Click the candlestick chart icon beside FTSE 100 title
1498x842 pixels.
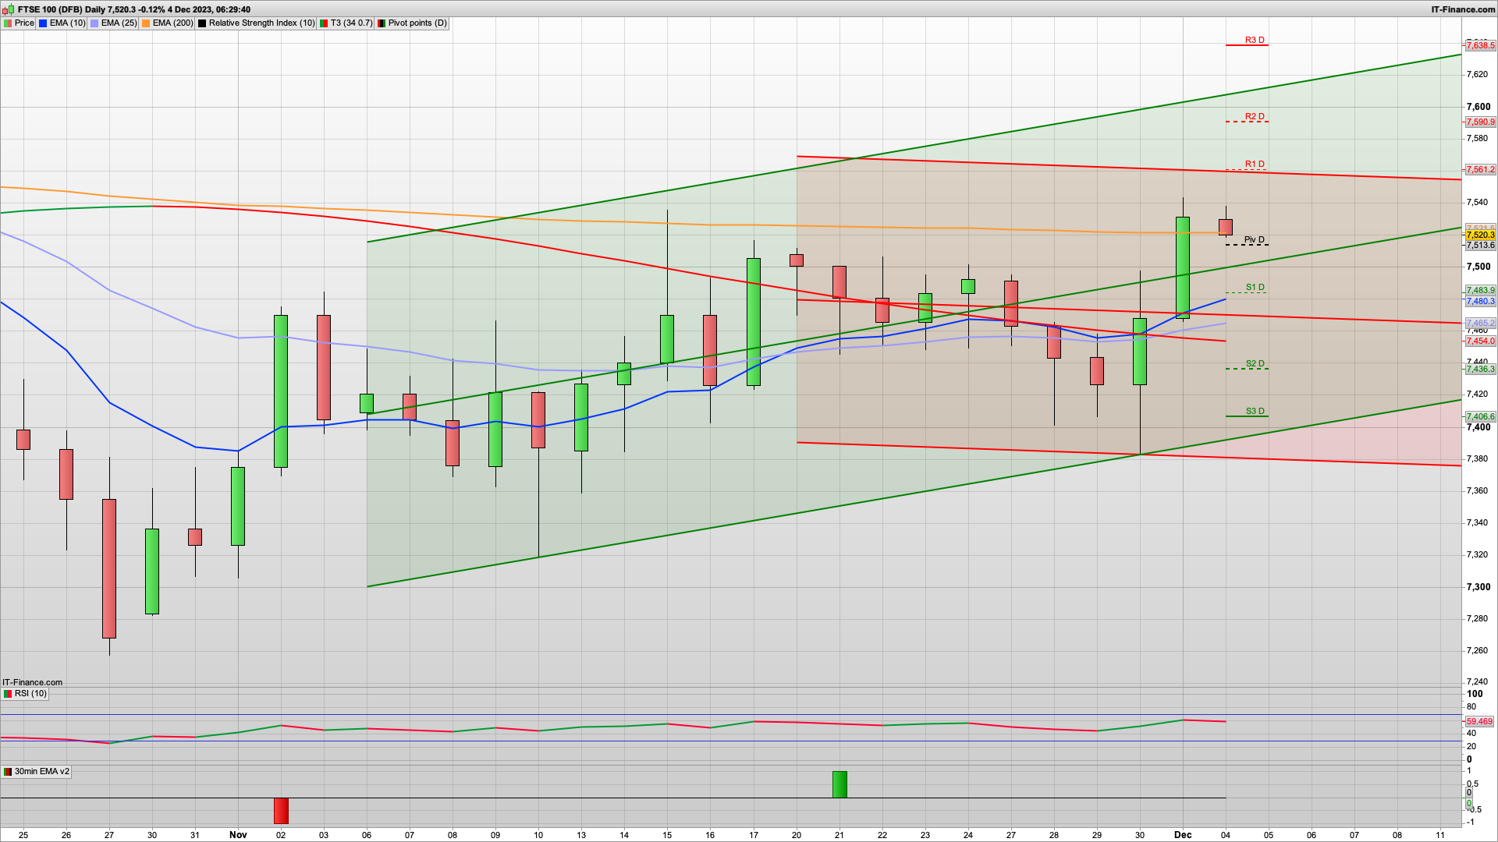coord(8,9)
